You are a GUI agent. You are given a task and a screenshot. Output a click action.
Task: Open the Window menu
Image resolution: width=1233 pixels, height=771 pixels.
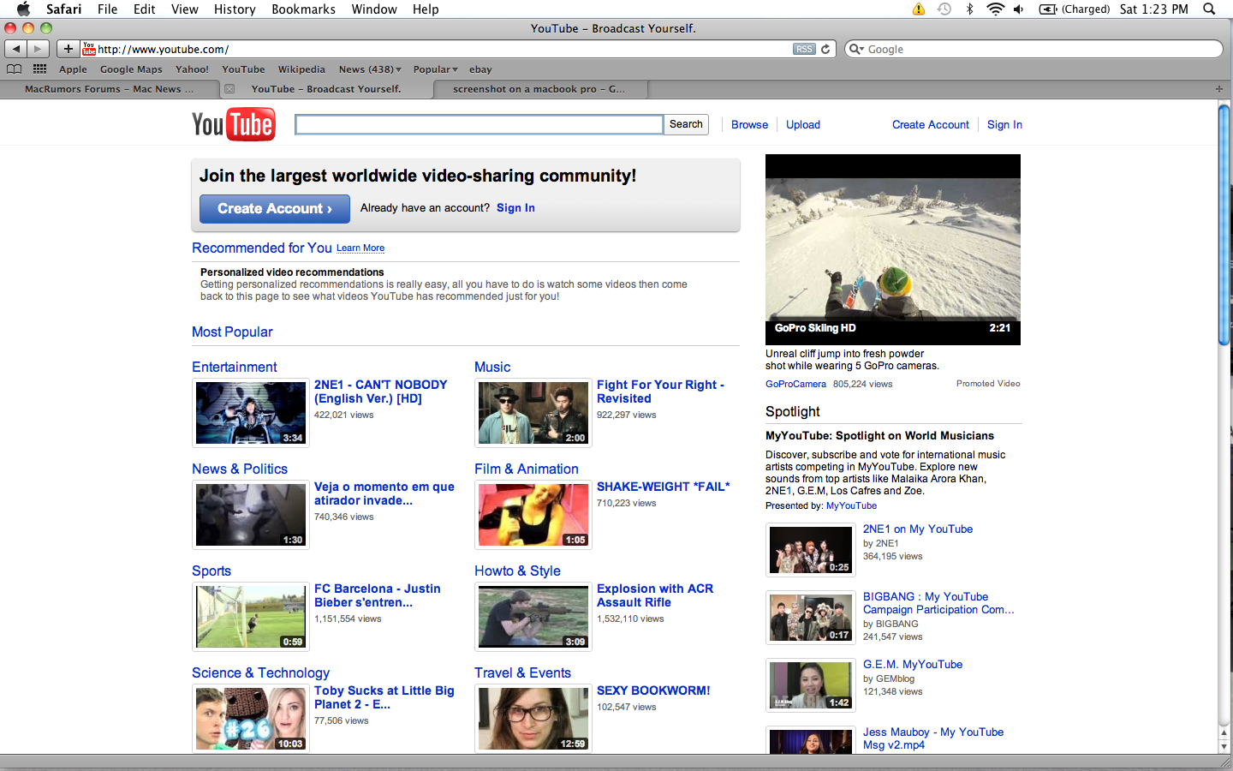click(374, 9)
